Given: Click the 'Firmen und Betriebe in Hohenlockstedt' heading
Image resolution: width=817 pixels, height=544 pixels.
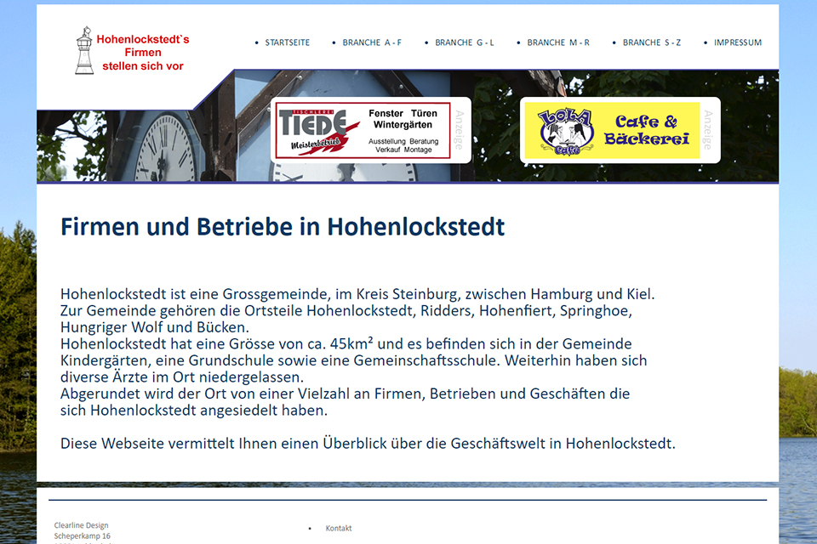Looking at the screenshot, I should coord(283,227).
